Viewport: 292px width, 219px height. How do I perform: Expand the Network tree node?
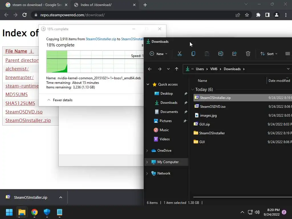tap(147, 173)
